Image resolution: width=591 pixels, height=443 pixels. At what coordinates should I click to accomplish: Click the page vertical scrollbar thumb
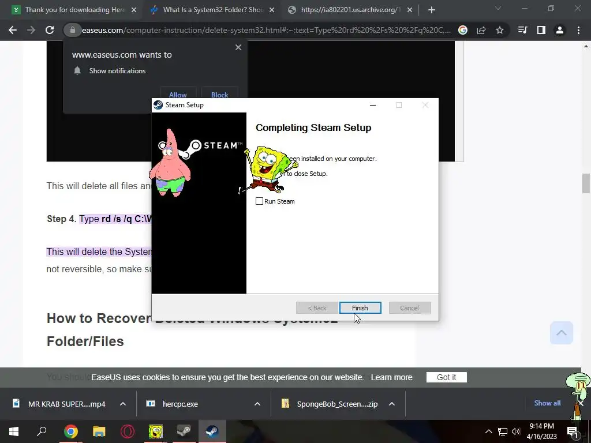click(x=586, y=183)
